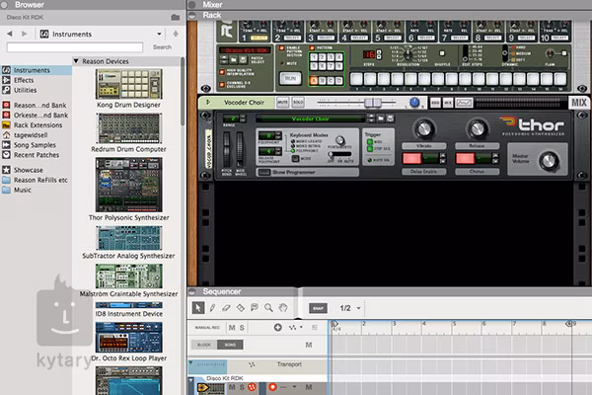Screen dimensions: 592x395
Task: Click the Selection arrow tool
Action: click(197, 308)
